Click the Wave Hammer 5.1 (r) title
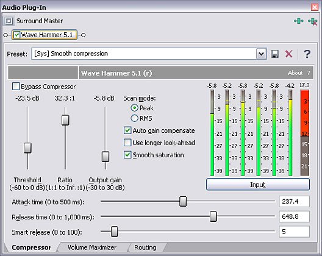This screenshot has width=322, height=256. (116, 73)
